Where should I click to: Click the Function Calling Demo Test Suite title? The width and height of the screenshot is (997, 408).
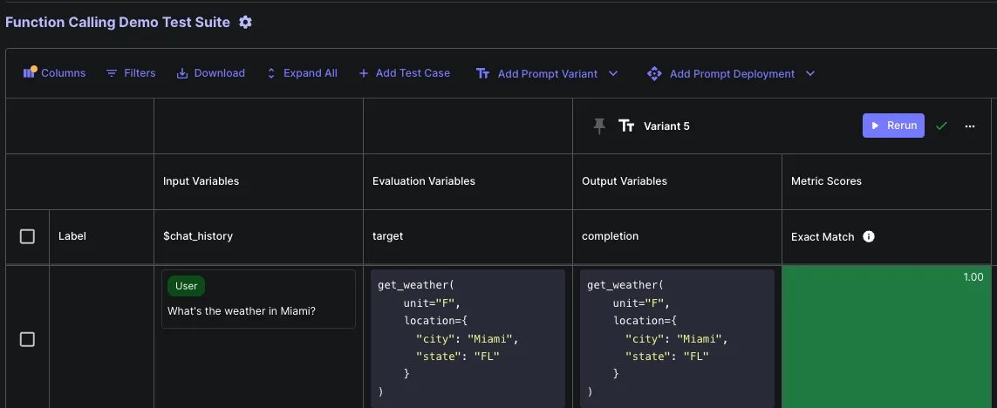[x=118, y=23]
